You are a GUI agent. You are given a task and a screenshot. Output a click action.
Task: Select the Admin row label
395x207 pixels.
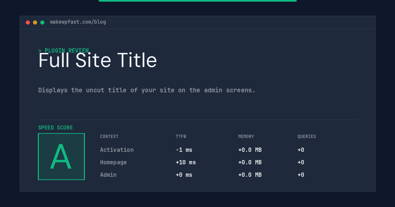point(108,175)
